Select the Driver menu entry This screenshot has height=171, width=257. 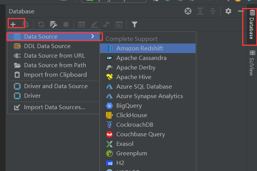click(x=54, y=96)
